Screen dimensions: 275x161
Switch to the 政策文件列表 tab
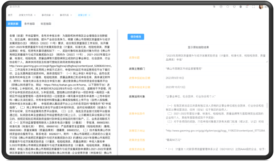click(26, 15)
